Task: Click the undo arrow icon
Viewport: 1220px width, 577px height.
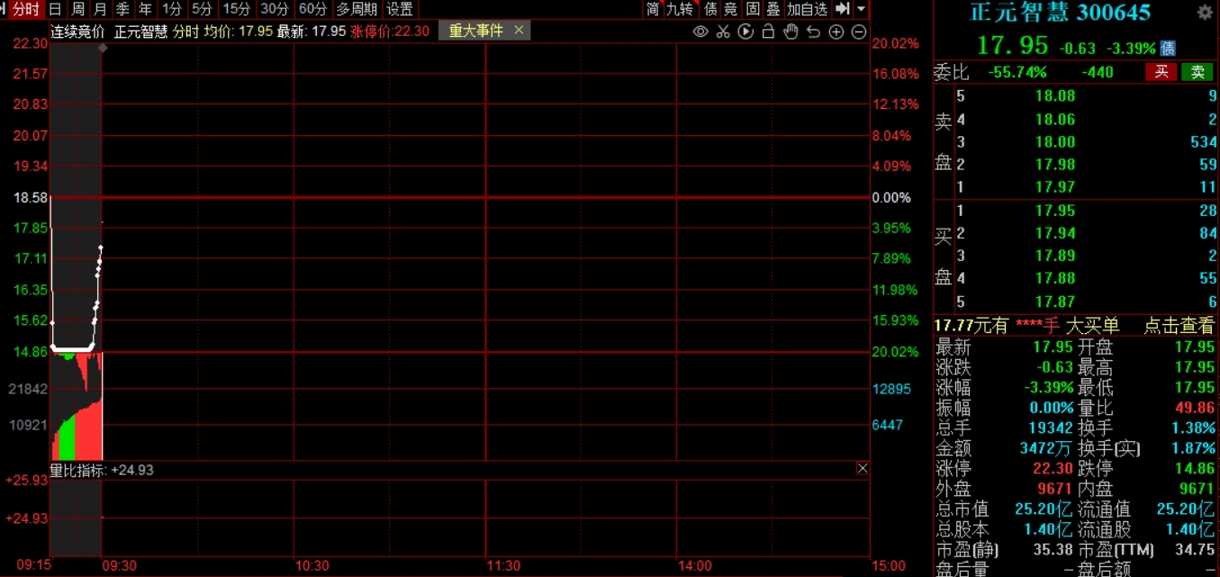Action: 813,32
